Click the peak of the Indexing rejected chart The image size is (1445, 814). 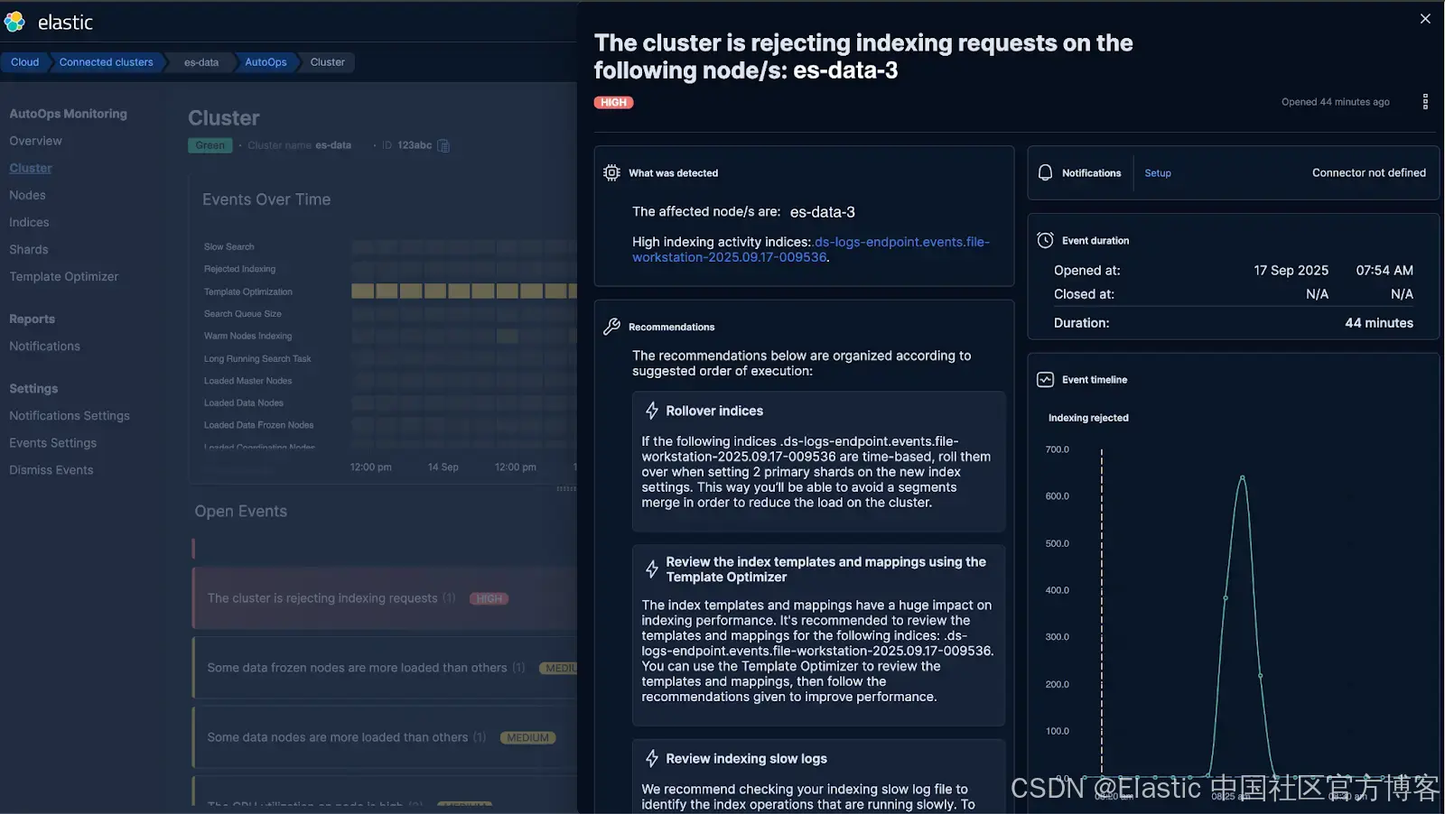[1243, 476]
